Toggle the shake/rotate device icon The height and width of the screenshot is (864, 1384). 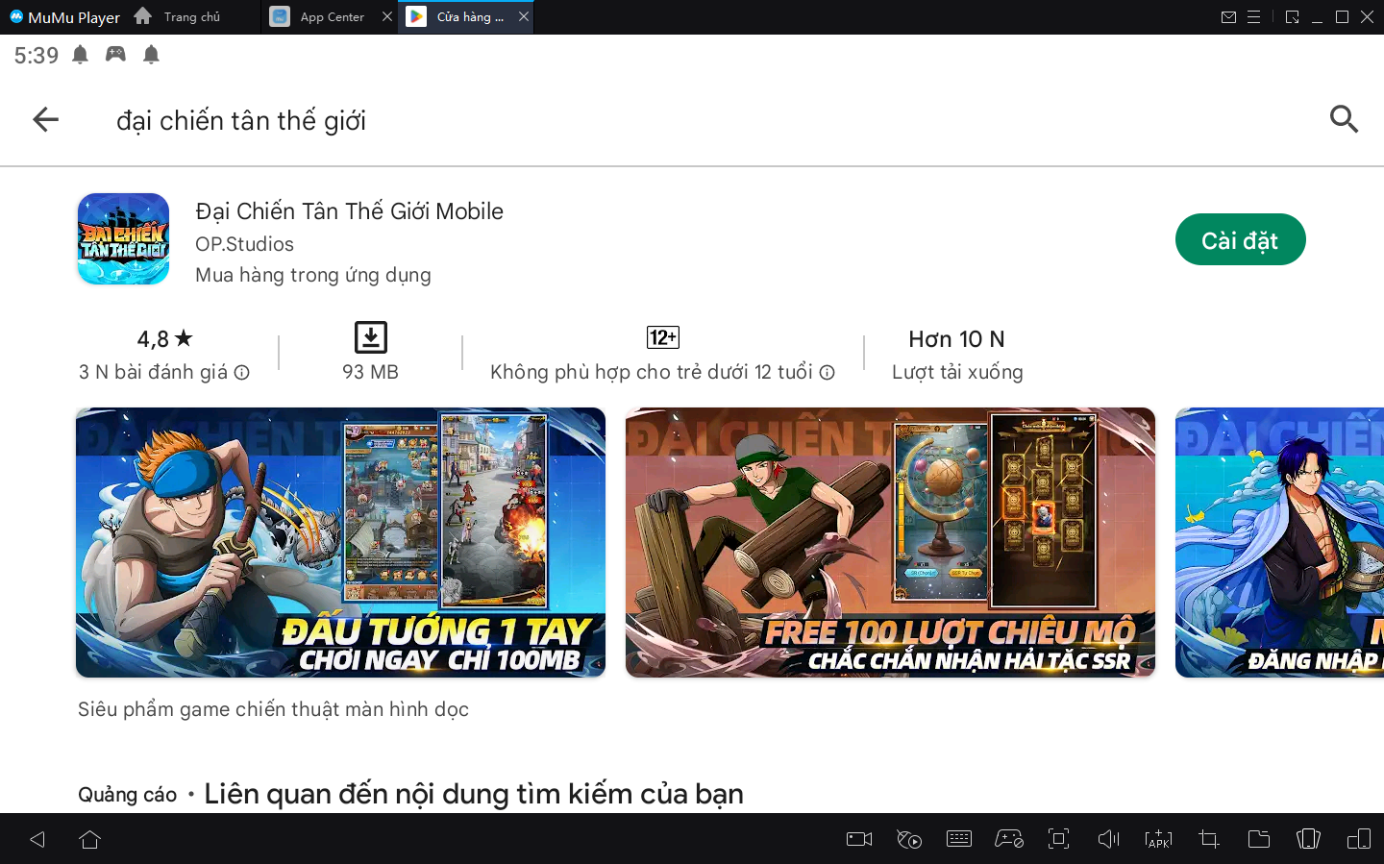1308,839
